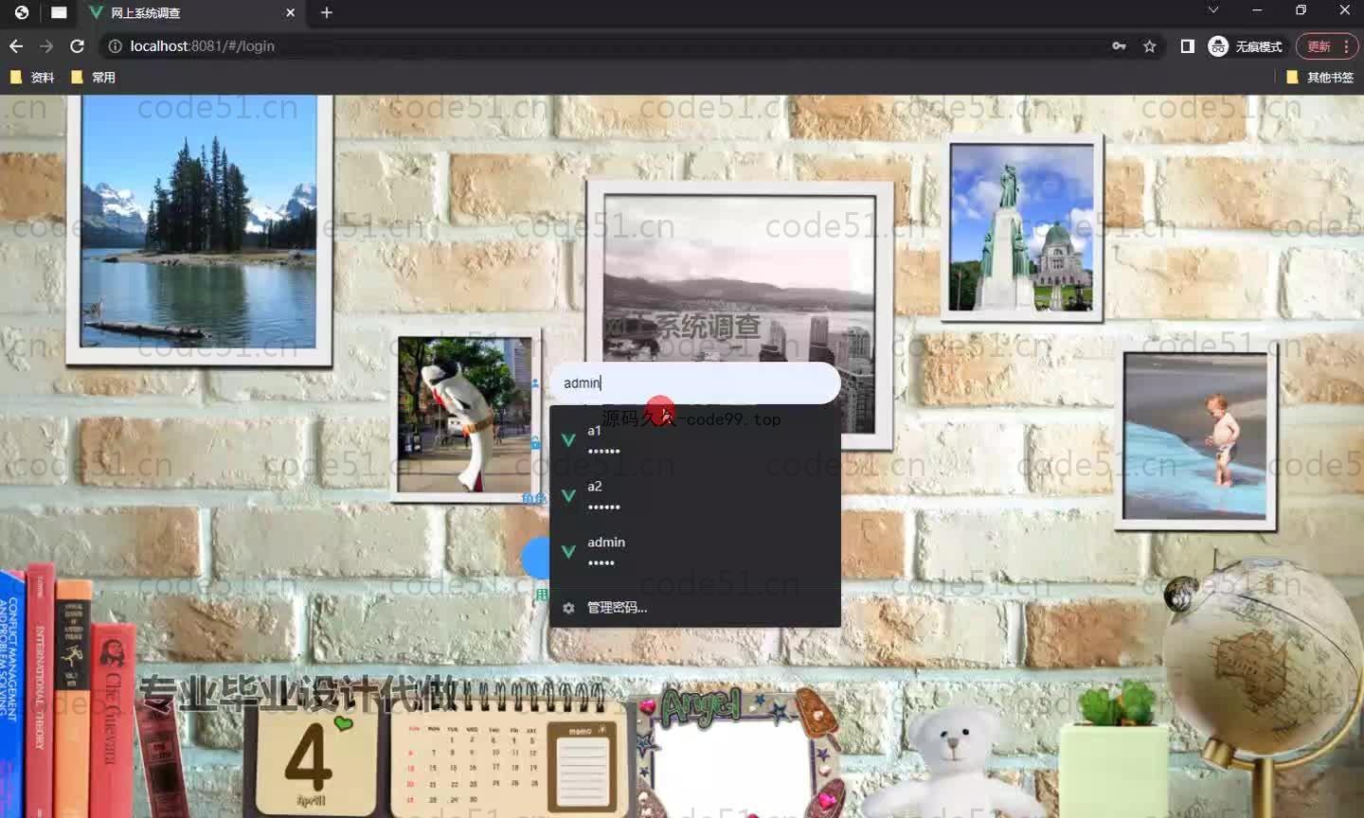Image resolution: width=1364 pixels, height=818 pixels.
Task: Open the 常用 bookmarks folder
Action: click(x=94, y=78)
